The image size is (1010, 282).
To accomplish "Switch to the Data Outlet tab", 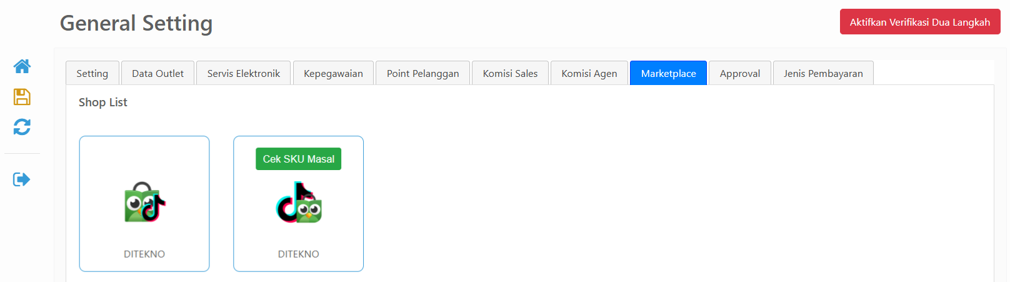I will tap(157, 73).
